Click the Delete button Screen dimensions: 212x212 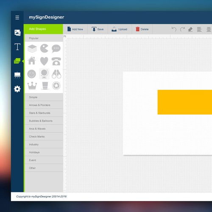pos(142,29)
